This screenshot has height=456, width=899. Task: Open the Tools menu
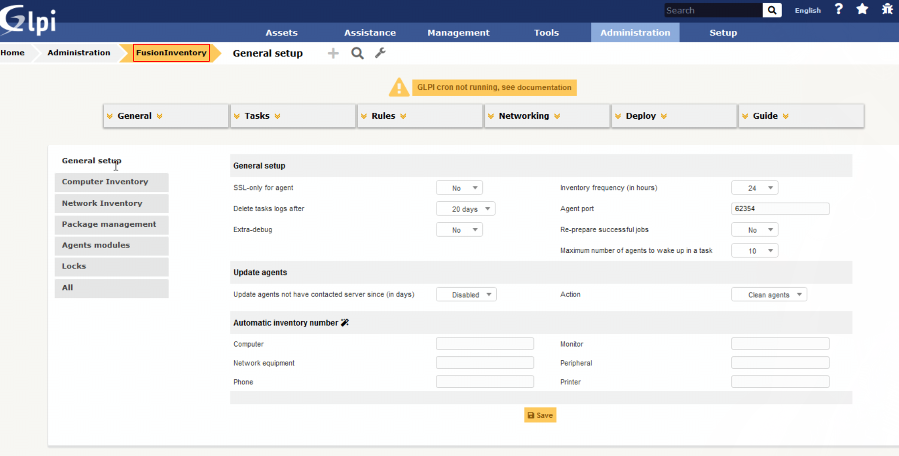point(546,32)
